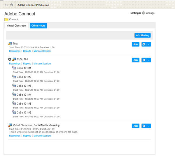Collapse the CoSo 101 sessions list
Viewport: 175px width, 156px height.
(10, 59)
